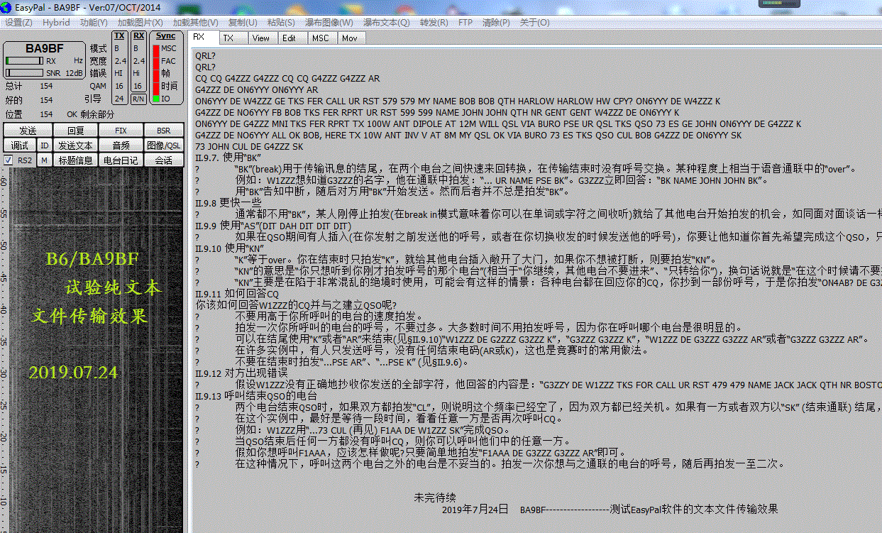Switch to the MSC tab
The width and height of the screenshot is (882, 533).
pyautogui.click(x=321, y=38)
